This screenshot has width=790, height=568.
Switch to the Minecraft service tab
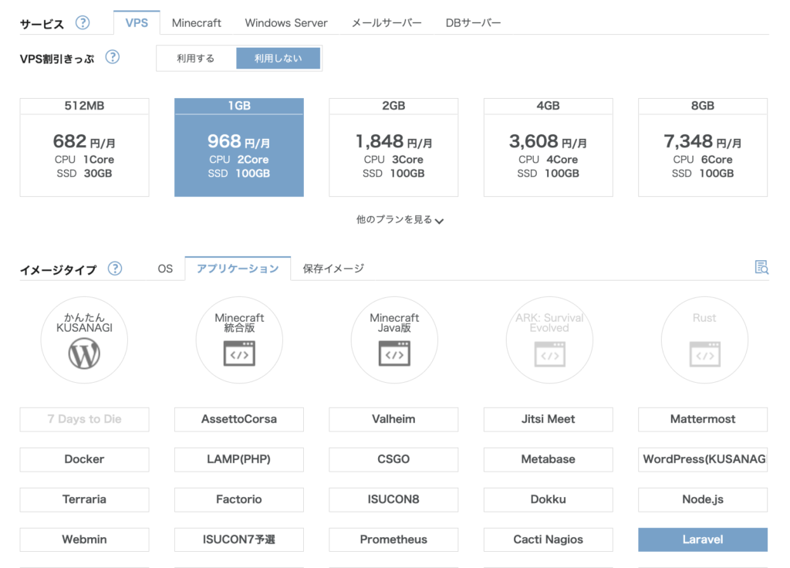click(x=197, y=22)
